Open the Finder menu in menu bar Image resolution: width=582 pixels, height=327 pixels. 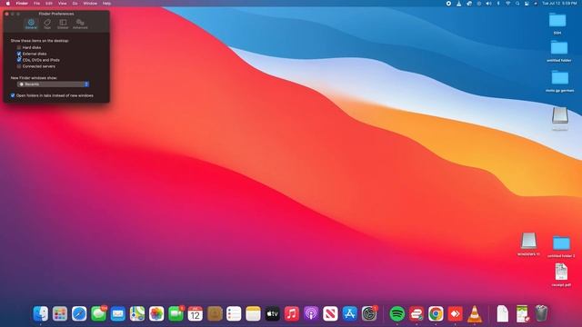[22, 4]
